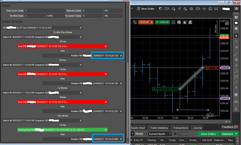Select multi-chart grid layout icon

pyautogui.click(x=236, y=17)
